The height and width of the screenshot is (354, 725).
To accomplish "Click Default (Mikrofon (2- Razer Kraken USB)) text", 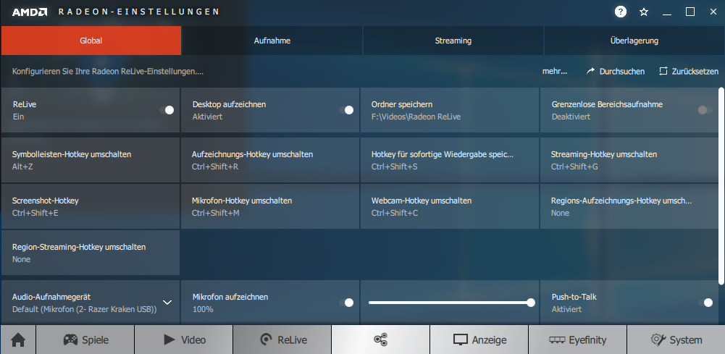I will (x=85, y=309).
